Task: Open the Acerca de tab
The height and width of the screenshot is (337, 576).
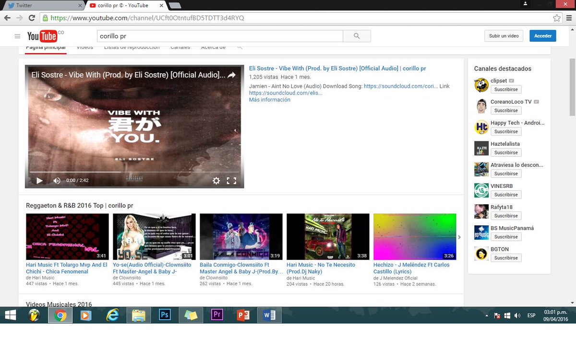Action: pos(213,47)
